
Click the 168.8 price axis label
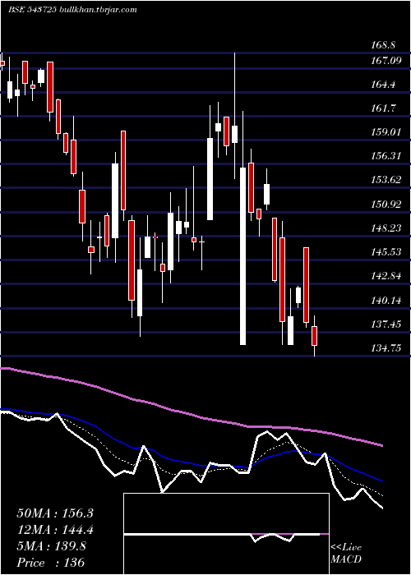[383, 45]
